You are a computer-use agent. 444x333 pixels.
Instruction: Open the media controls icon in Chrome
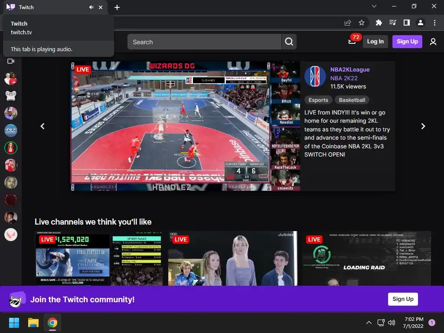pos(392,23)
